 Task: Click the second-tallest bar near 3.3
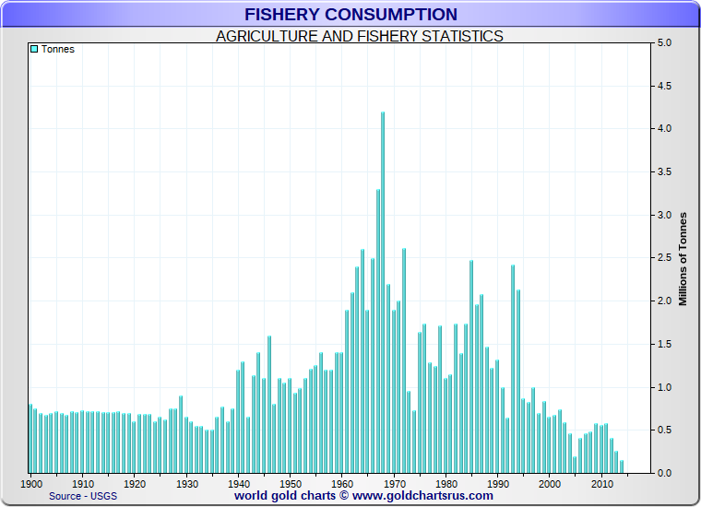tap(378, 331)
